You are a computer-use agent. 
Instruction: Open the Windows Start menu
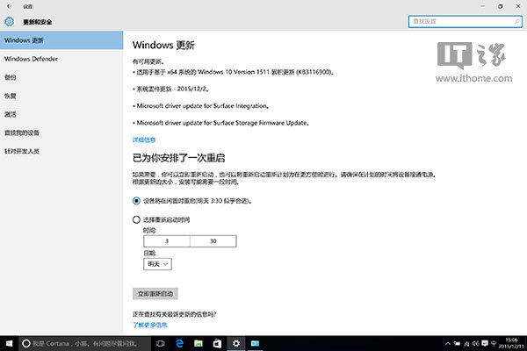tap(9, 343)
